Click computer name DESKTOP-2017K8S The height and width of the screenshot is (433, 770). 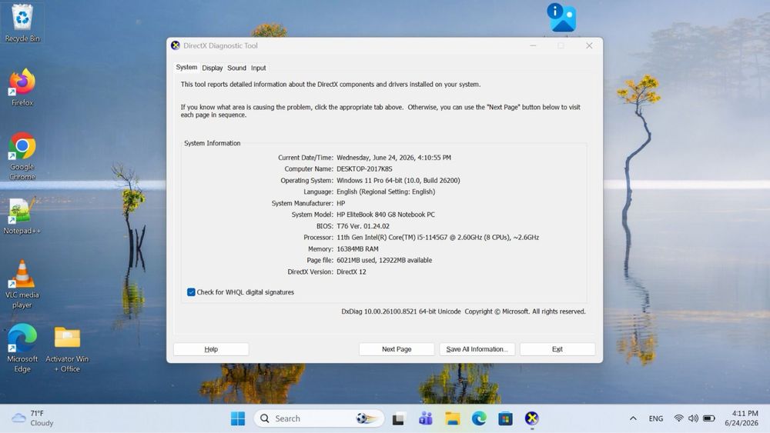pyautogui.click(x=364, y=168)
